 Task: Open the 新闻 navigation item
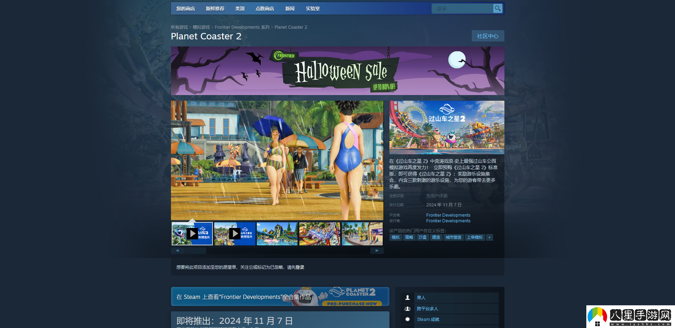click(290, 9)
